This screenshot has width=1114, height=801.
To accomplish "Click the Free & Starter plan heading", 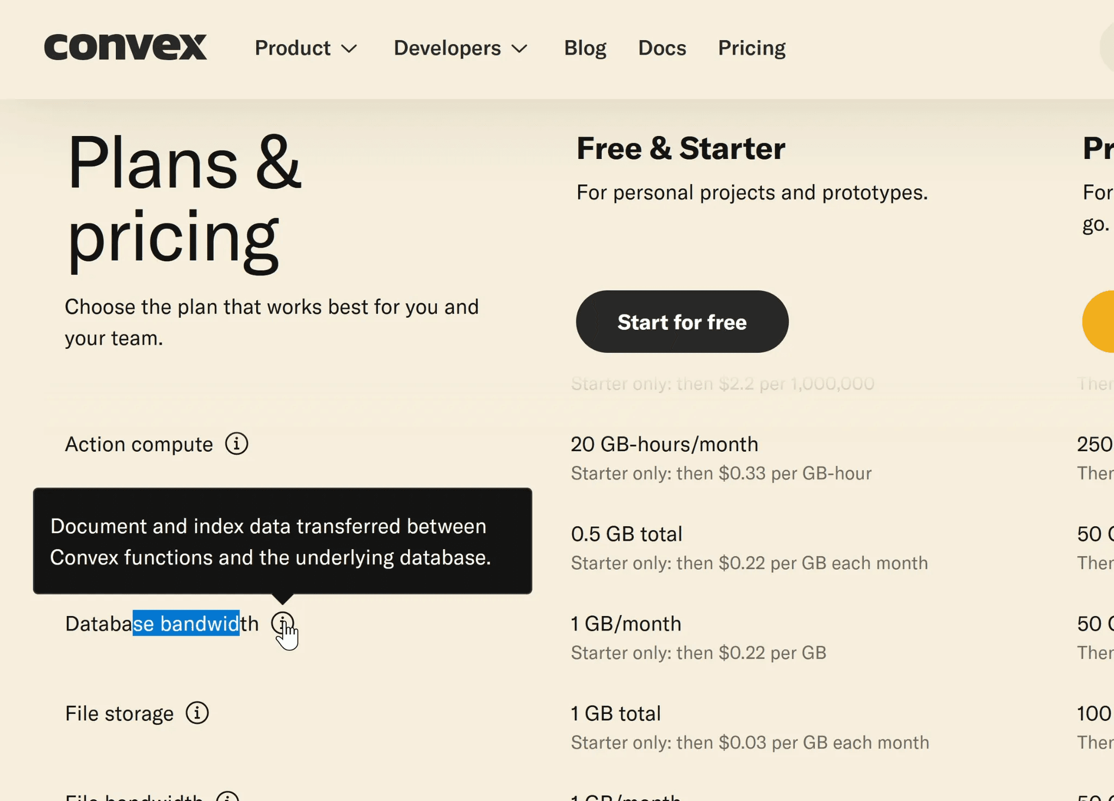I will tap(680, 149).
